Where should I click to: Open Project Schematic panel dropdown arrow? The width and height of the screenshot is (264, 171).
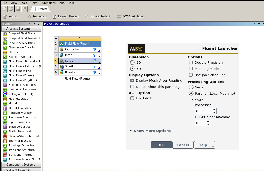[254, 24]
